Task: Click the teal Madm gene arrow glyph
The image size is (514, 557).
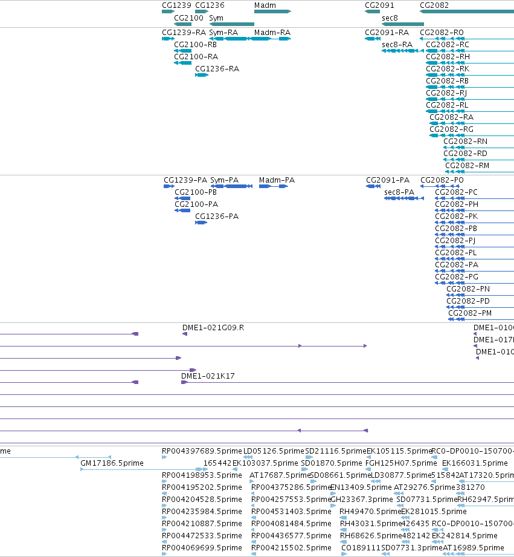Action: [x=273, y=11]
